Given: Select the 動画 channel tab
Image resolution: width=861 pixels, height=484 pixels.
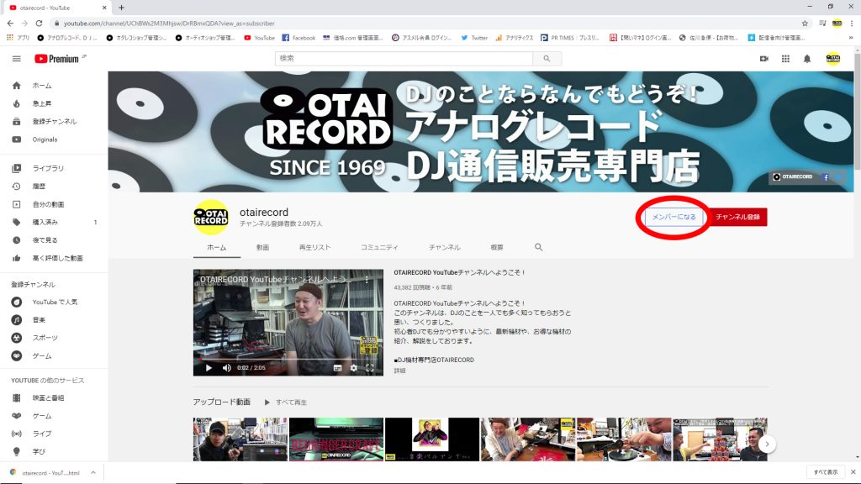Looking at the screenshot, I should click(262, 248).
